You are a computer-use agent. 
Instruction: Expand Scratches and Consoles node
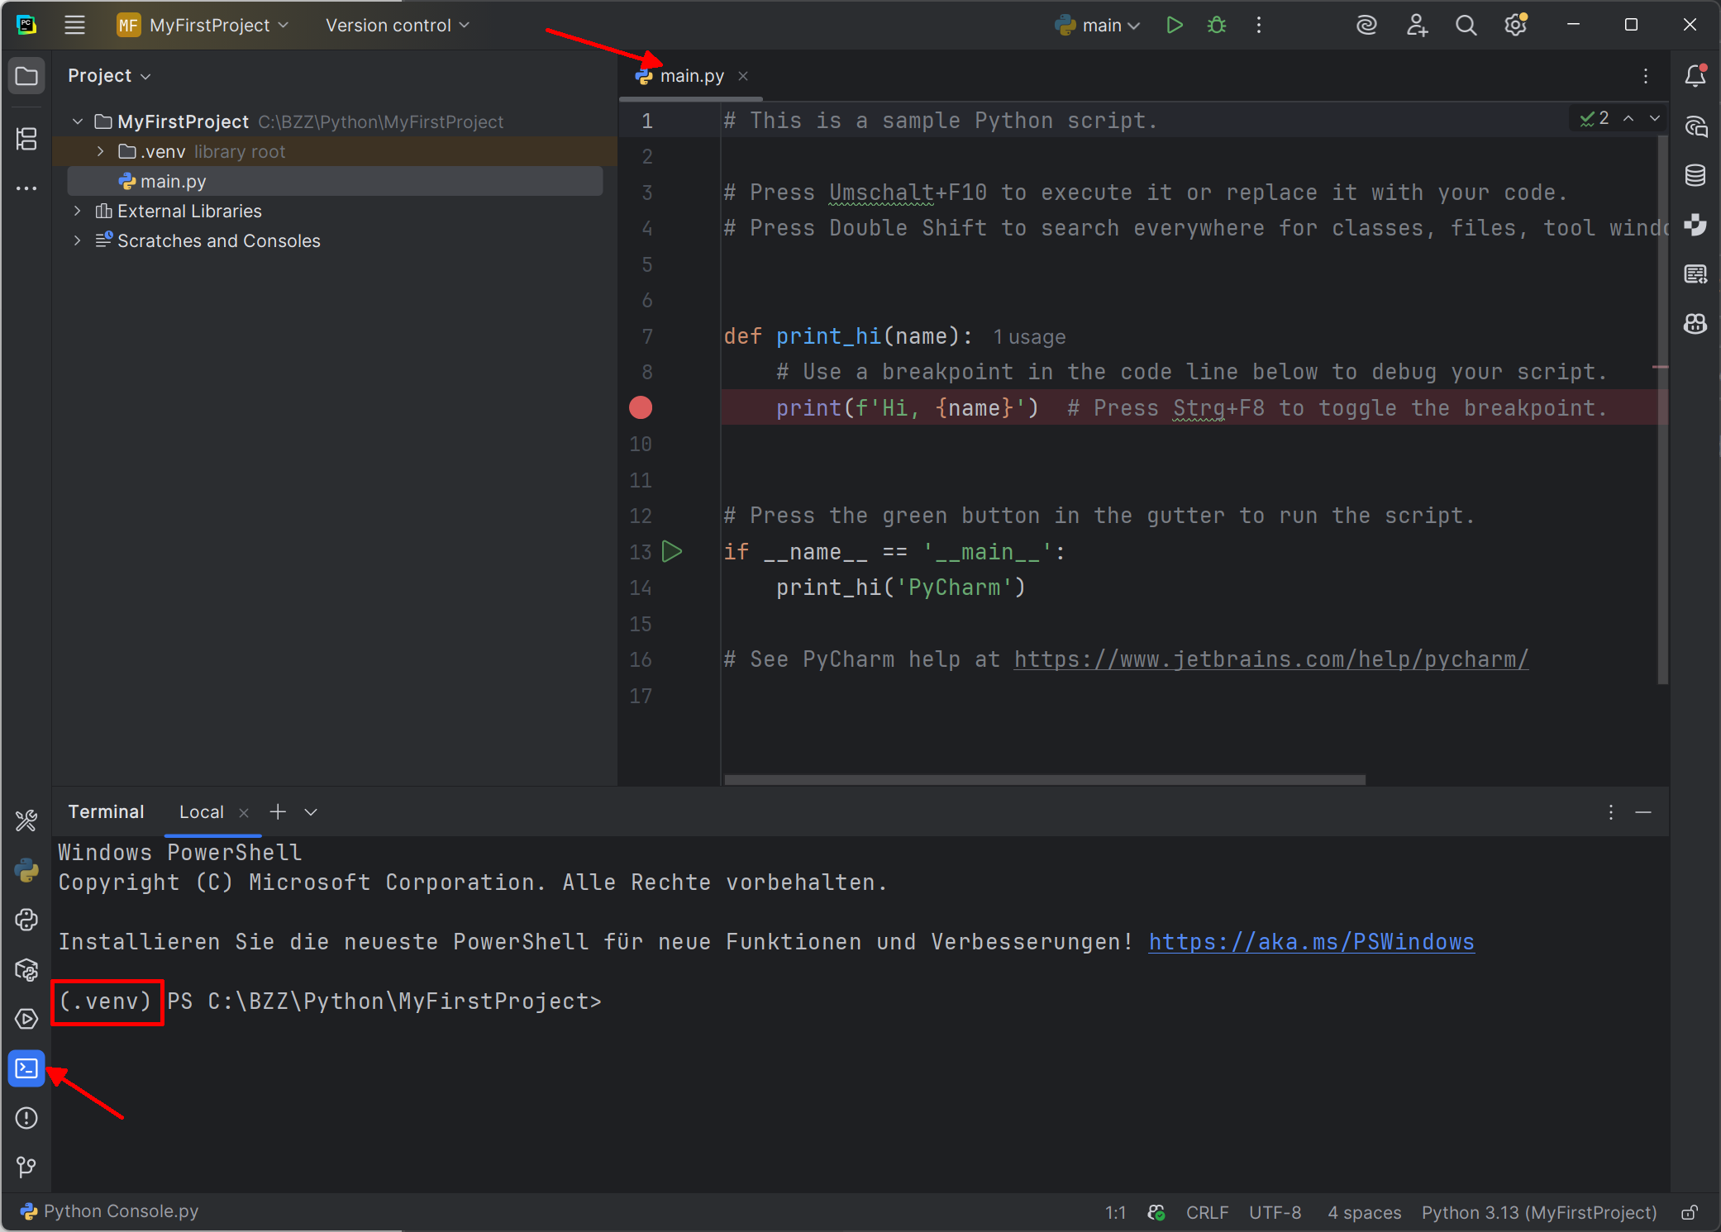(78, 240)
